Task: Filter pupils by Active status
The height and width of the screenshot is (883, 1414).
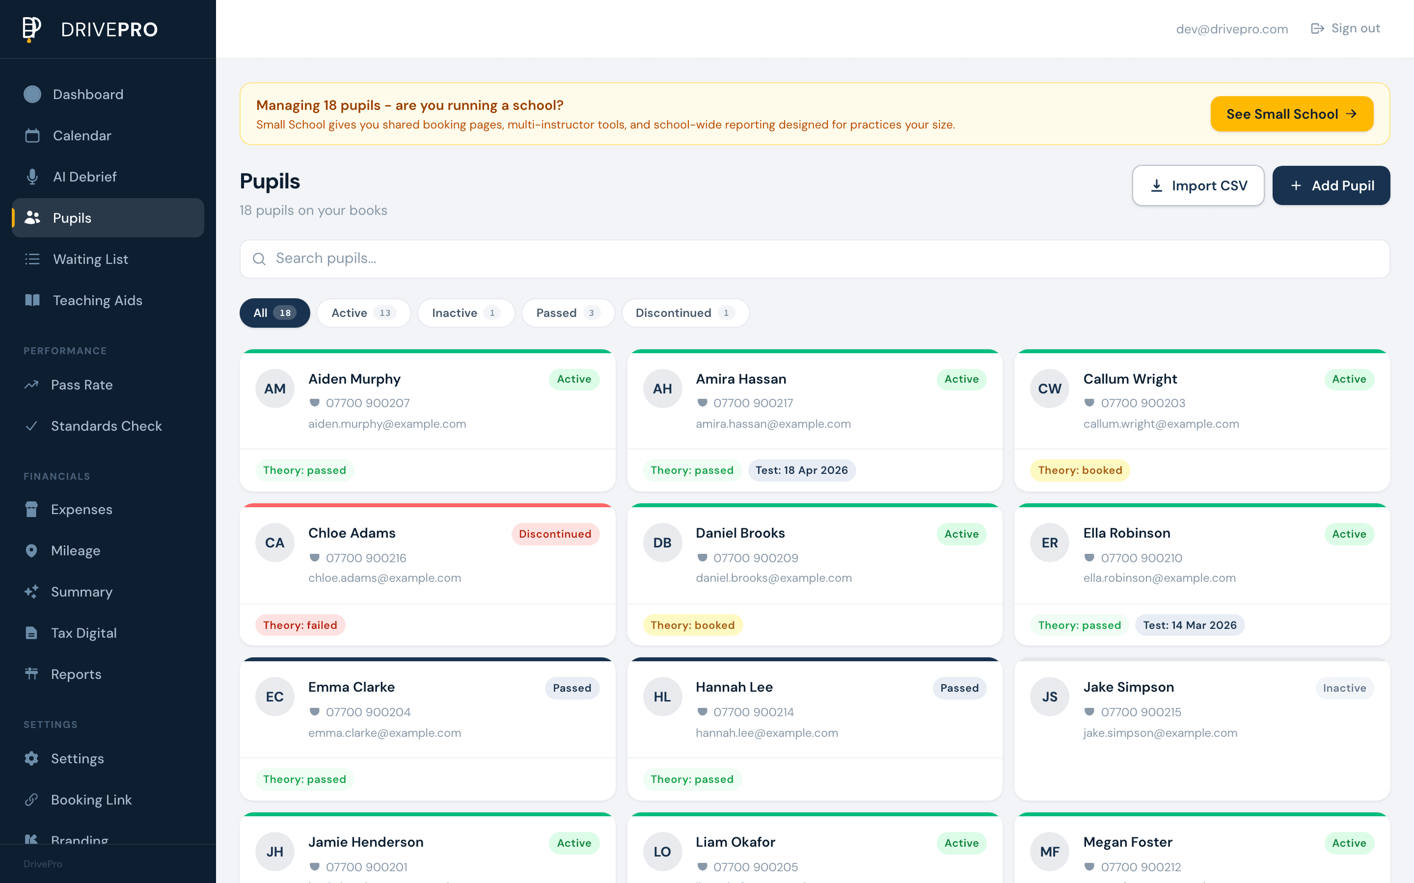Action: (363, 313)
